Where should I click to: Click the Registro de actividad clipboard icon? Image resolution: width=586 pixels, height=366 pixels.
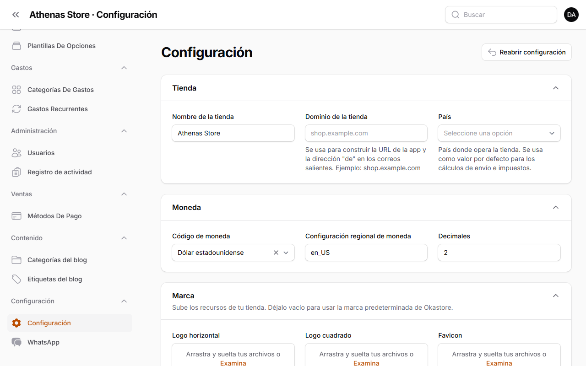[16, 172]
